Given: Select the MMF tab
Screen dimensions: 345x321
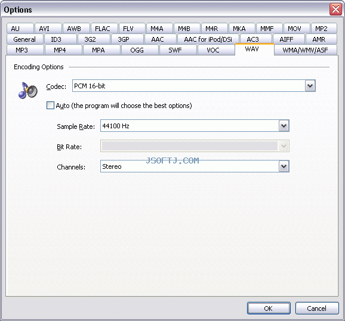Looking at the screenshot, I should (270, 29).
